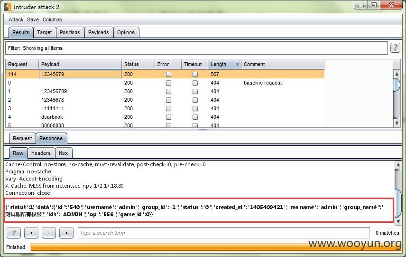Sort table by Comment column

(x=283, y=64)
